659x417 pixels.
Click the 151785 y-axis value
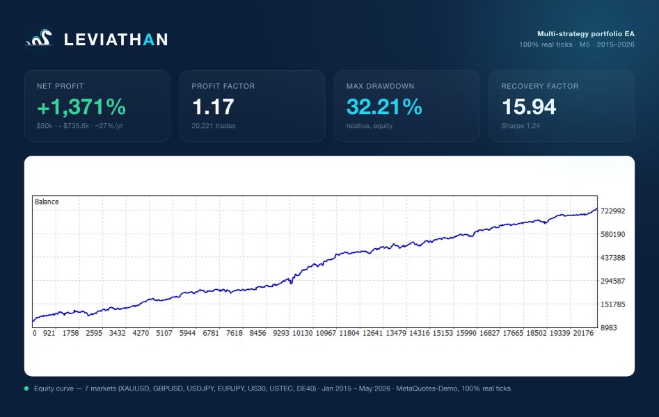point(613,304)
